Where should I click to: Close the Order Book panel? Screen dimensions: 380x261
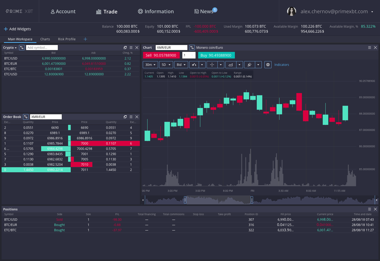tap(137, 117)
